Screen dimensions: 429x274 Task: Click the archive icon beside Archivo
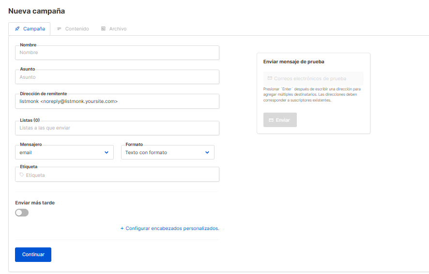[x=103, y=29]
